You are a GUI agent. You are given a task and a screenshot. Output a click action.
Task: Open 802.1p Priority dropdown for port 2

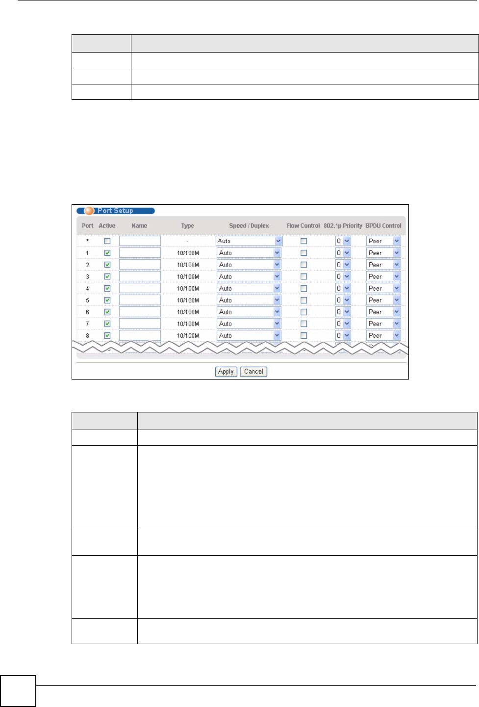(x=343, y=265)
